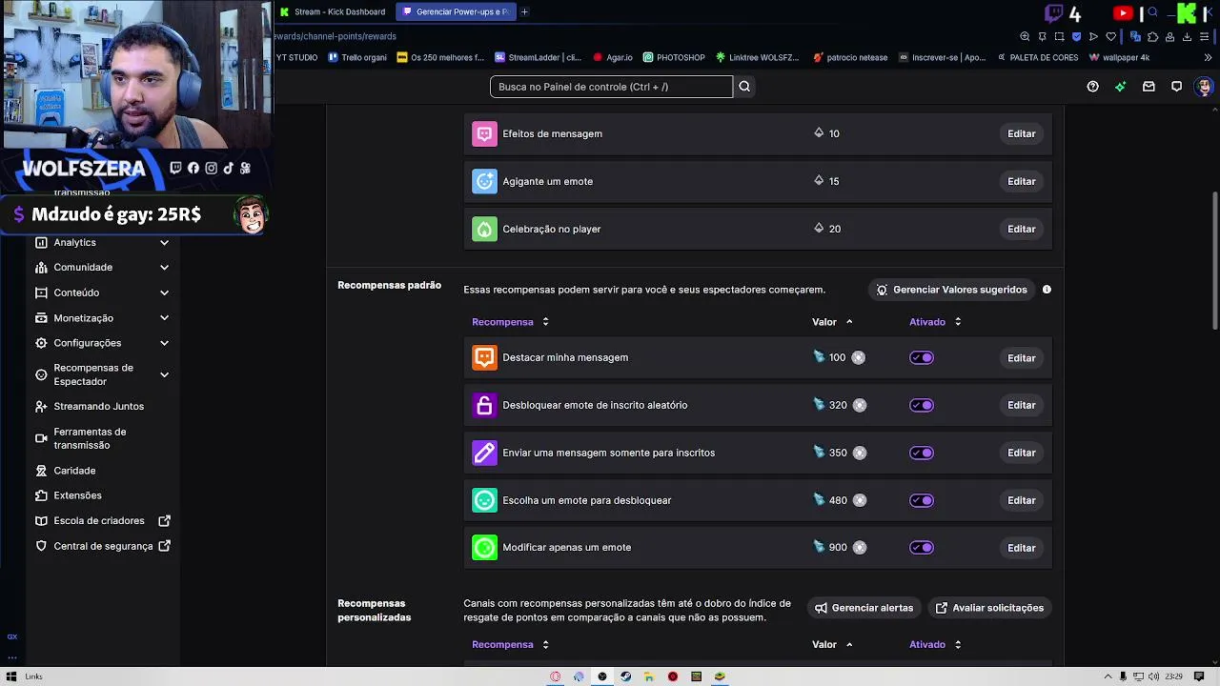Click info icon beside Gerenciar Valores sugeridos
Screen dimensions: 1220x686
pos(1047,290)
